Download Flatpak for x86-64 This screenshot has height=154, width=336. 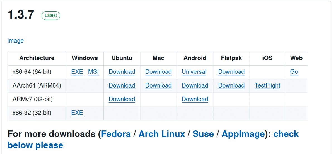click(231, 72)
